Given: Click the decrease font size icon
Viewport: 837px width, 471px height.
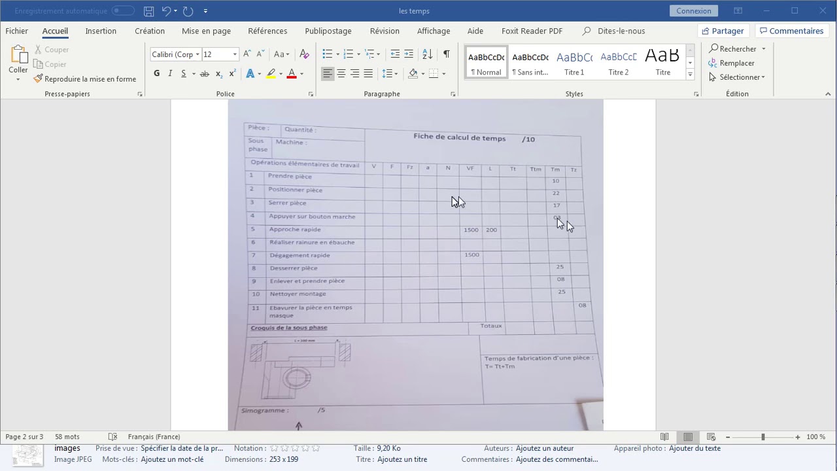Looking at the screenshot, I should click(x=260, y=54).
